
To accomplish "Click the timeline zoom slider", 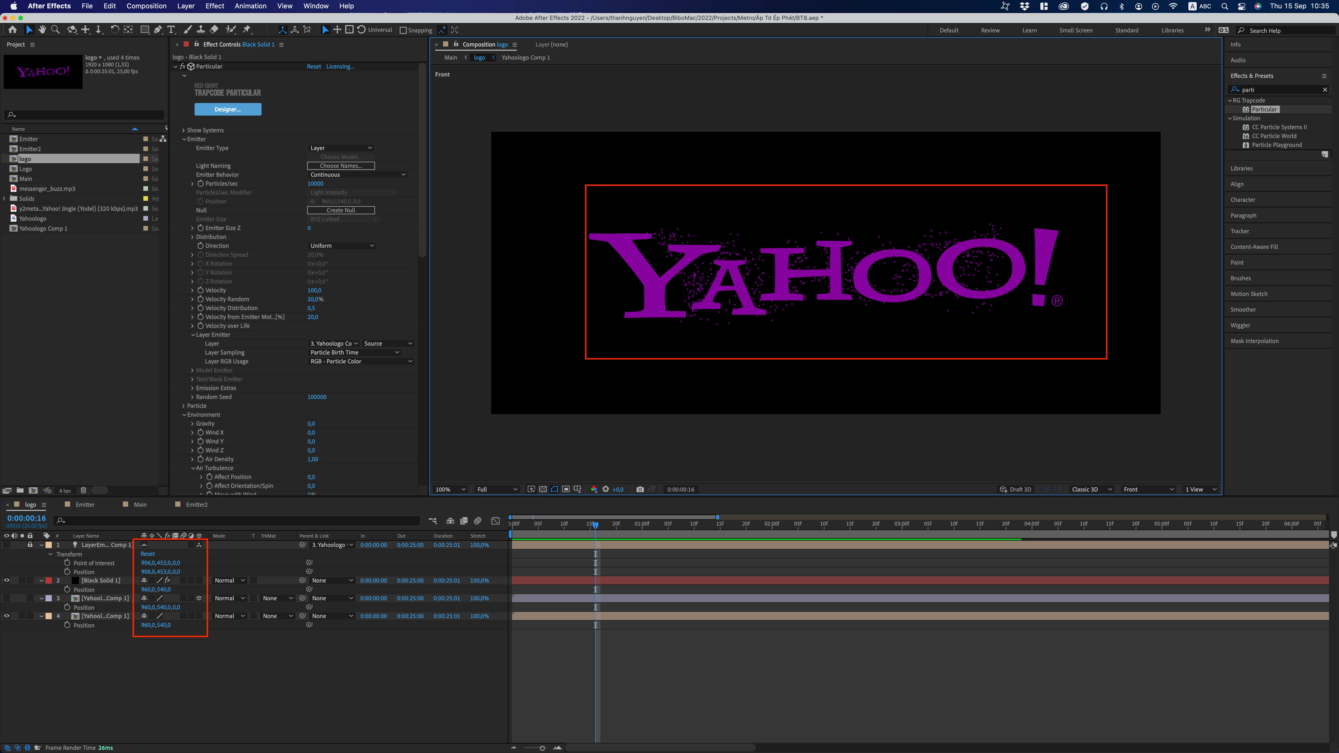I will (x=542, y=748).
